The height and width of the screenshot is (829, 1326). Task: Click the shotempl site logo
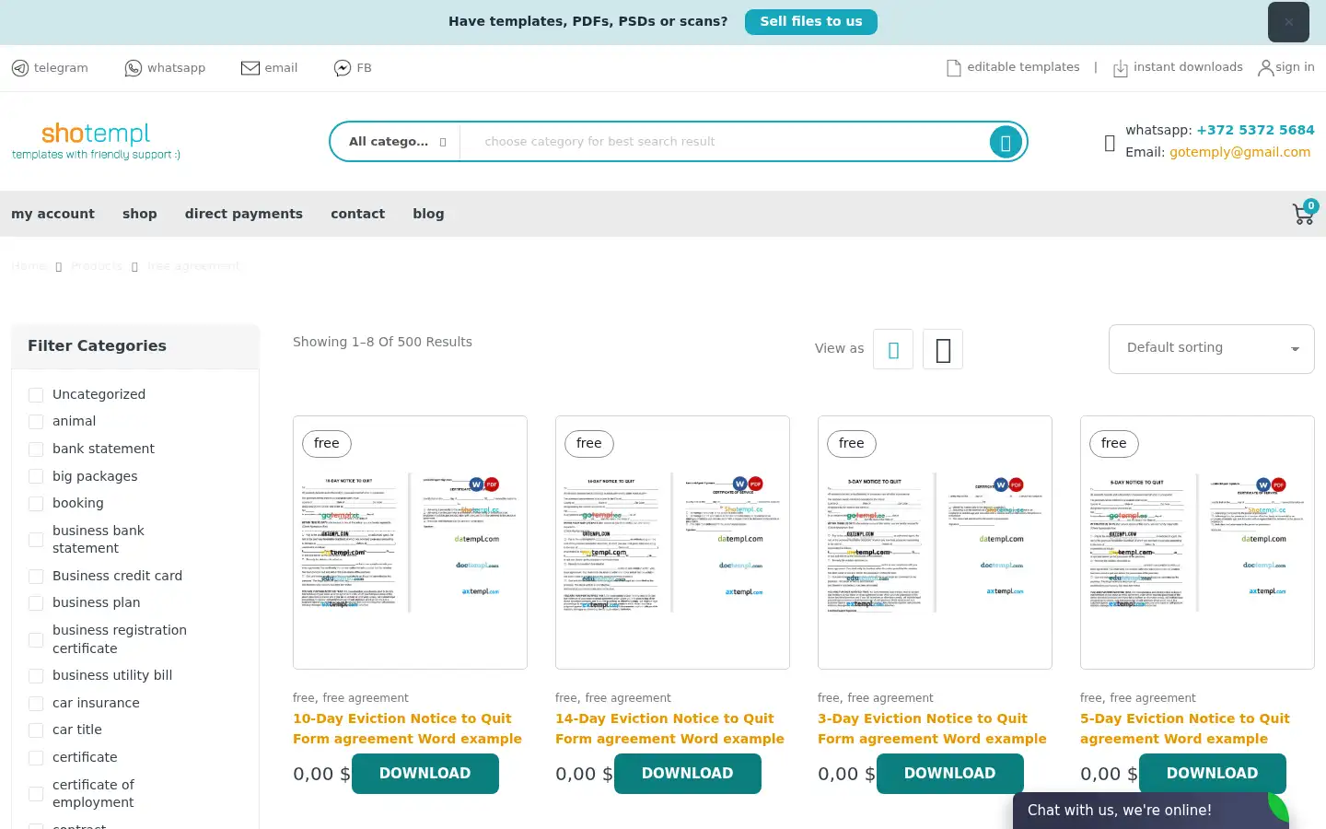[x=96, y=141]
